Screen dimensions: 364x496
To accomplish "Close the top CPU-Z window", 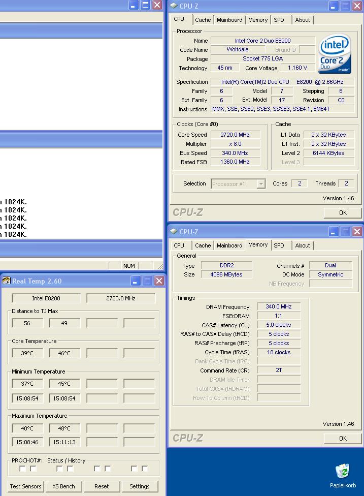I will coord(357,6).
